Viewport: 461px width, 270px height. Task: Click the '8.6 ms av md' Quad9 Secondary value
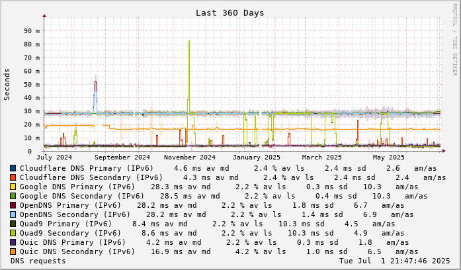[169, 233]
